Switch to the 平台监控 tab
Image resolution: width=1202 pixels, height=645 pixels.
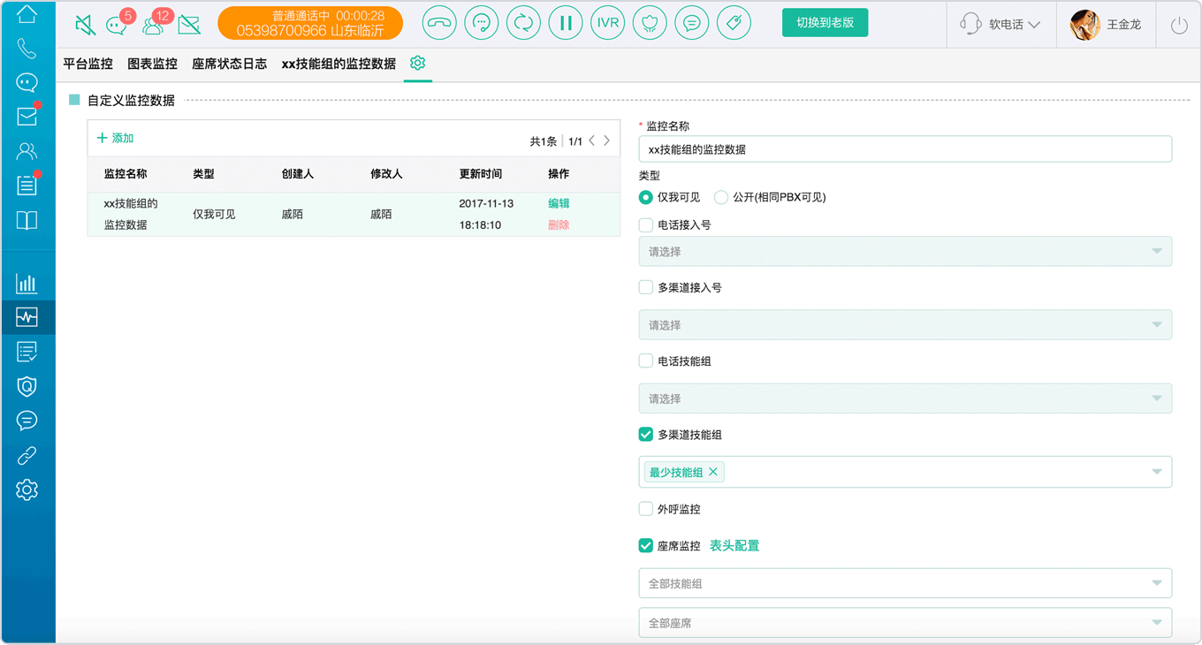point(88,64)
